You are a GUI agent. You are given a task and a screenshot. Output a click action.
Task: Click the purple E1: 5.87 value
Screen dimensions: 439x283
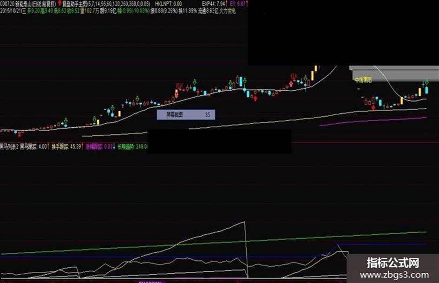237,4
